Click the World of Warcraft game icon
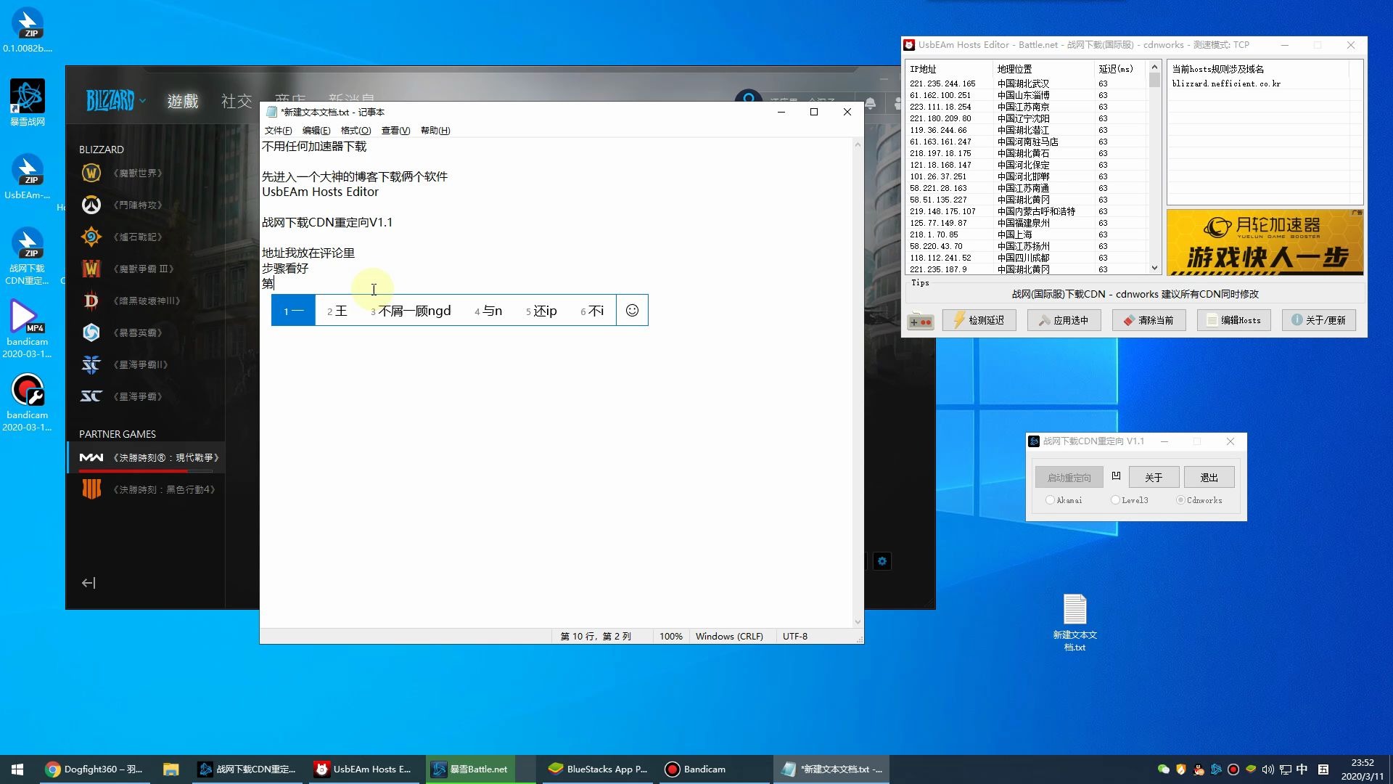 click(x=91, y=173)
